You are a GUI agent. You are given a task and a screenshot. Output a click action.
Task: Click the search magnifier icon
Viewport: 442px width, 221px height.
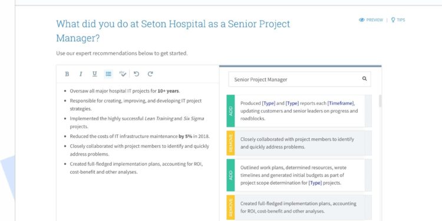click(364, 78)
